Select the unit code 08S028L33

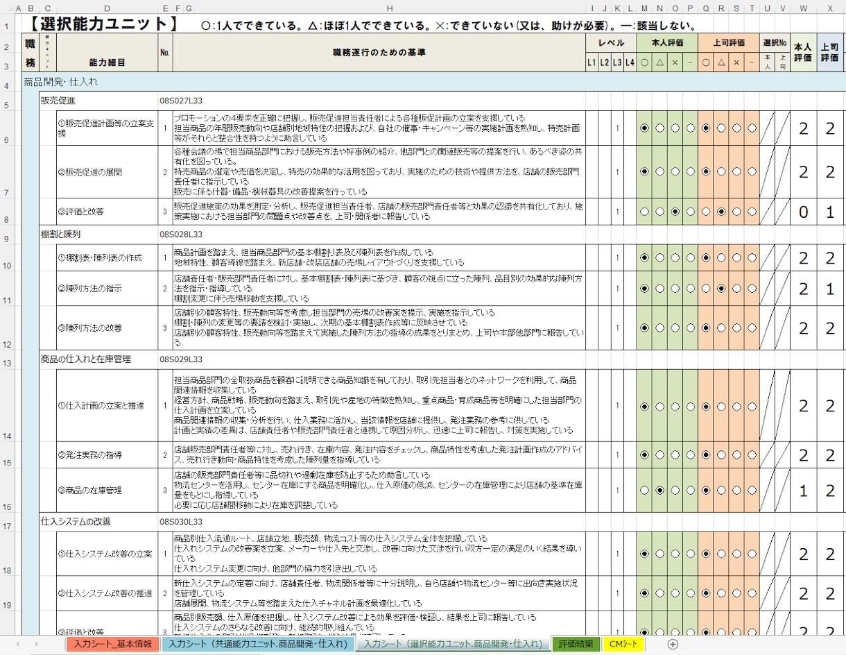(181, 235)
